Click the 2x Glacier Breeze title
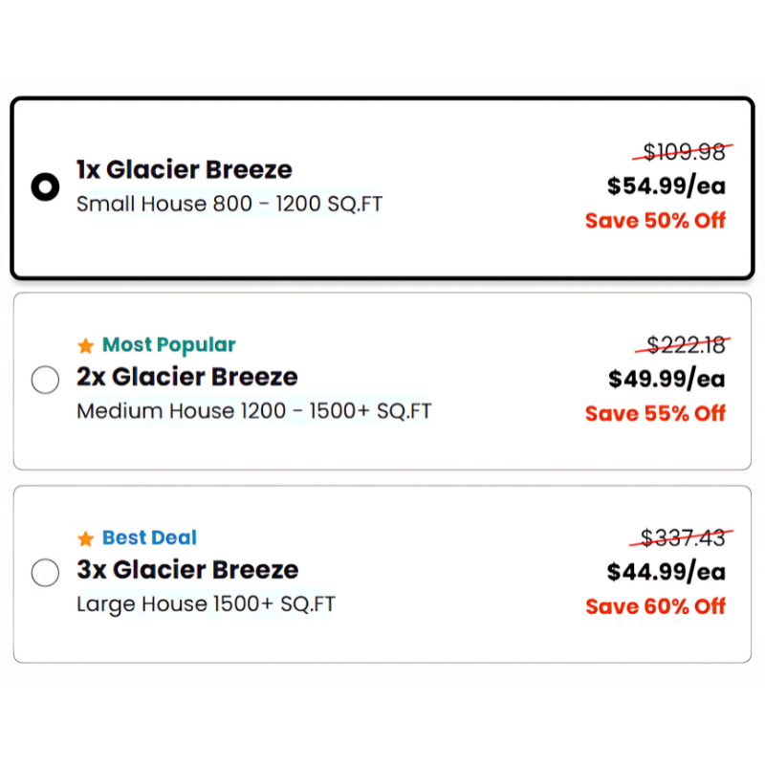This screenshot has height=765, width=765. pyautogui.click(x=187, y=377)
